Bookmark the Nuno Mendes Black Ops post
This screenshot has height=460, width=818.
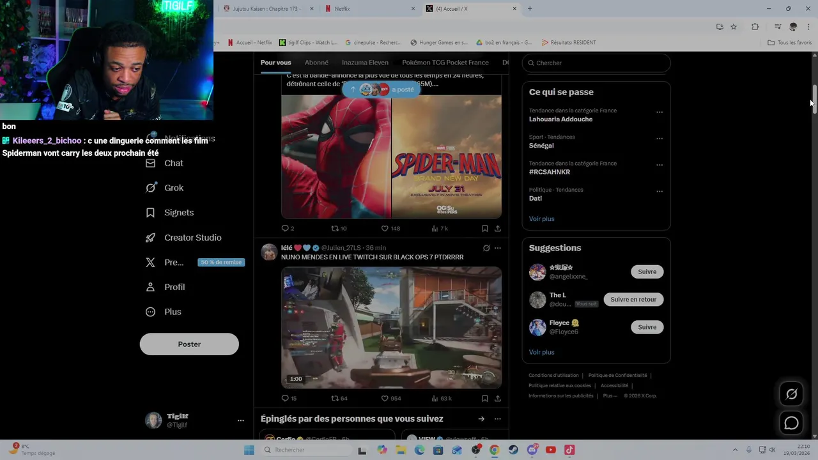click(485, 398)
